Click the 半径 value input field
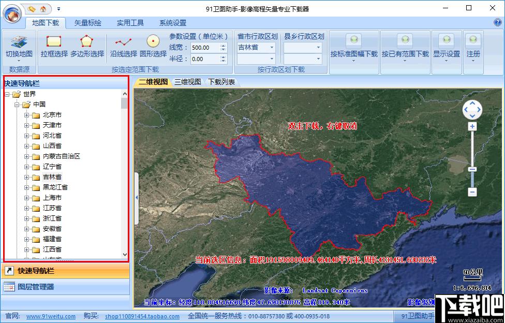This screenshot has width=505, height=323. pos(205,59)
